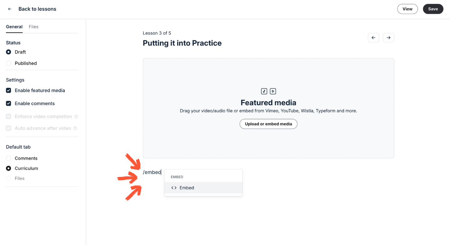Select Curriculum as default tab

pos(8,169)
